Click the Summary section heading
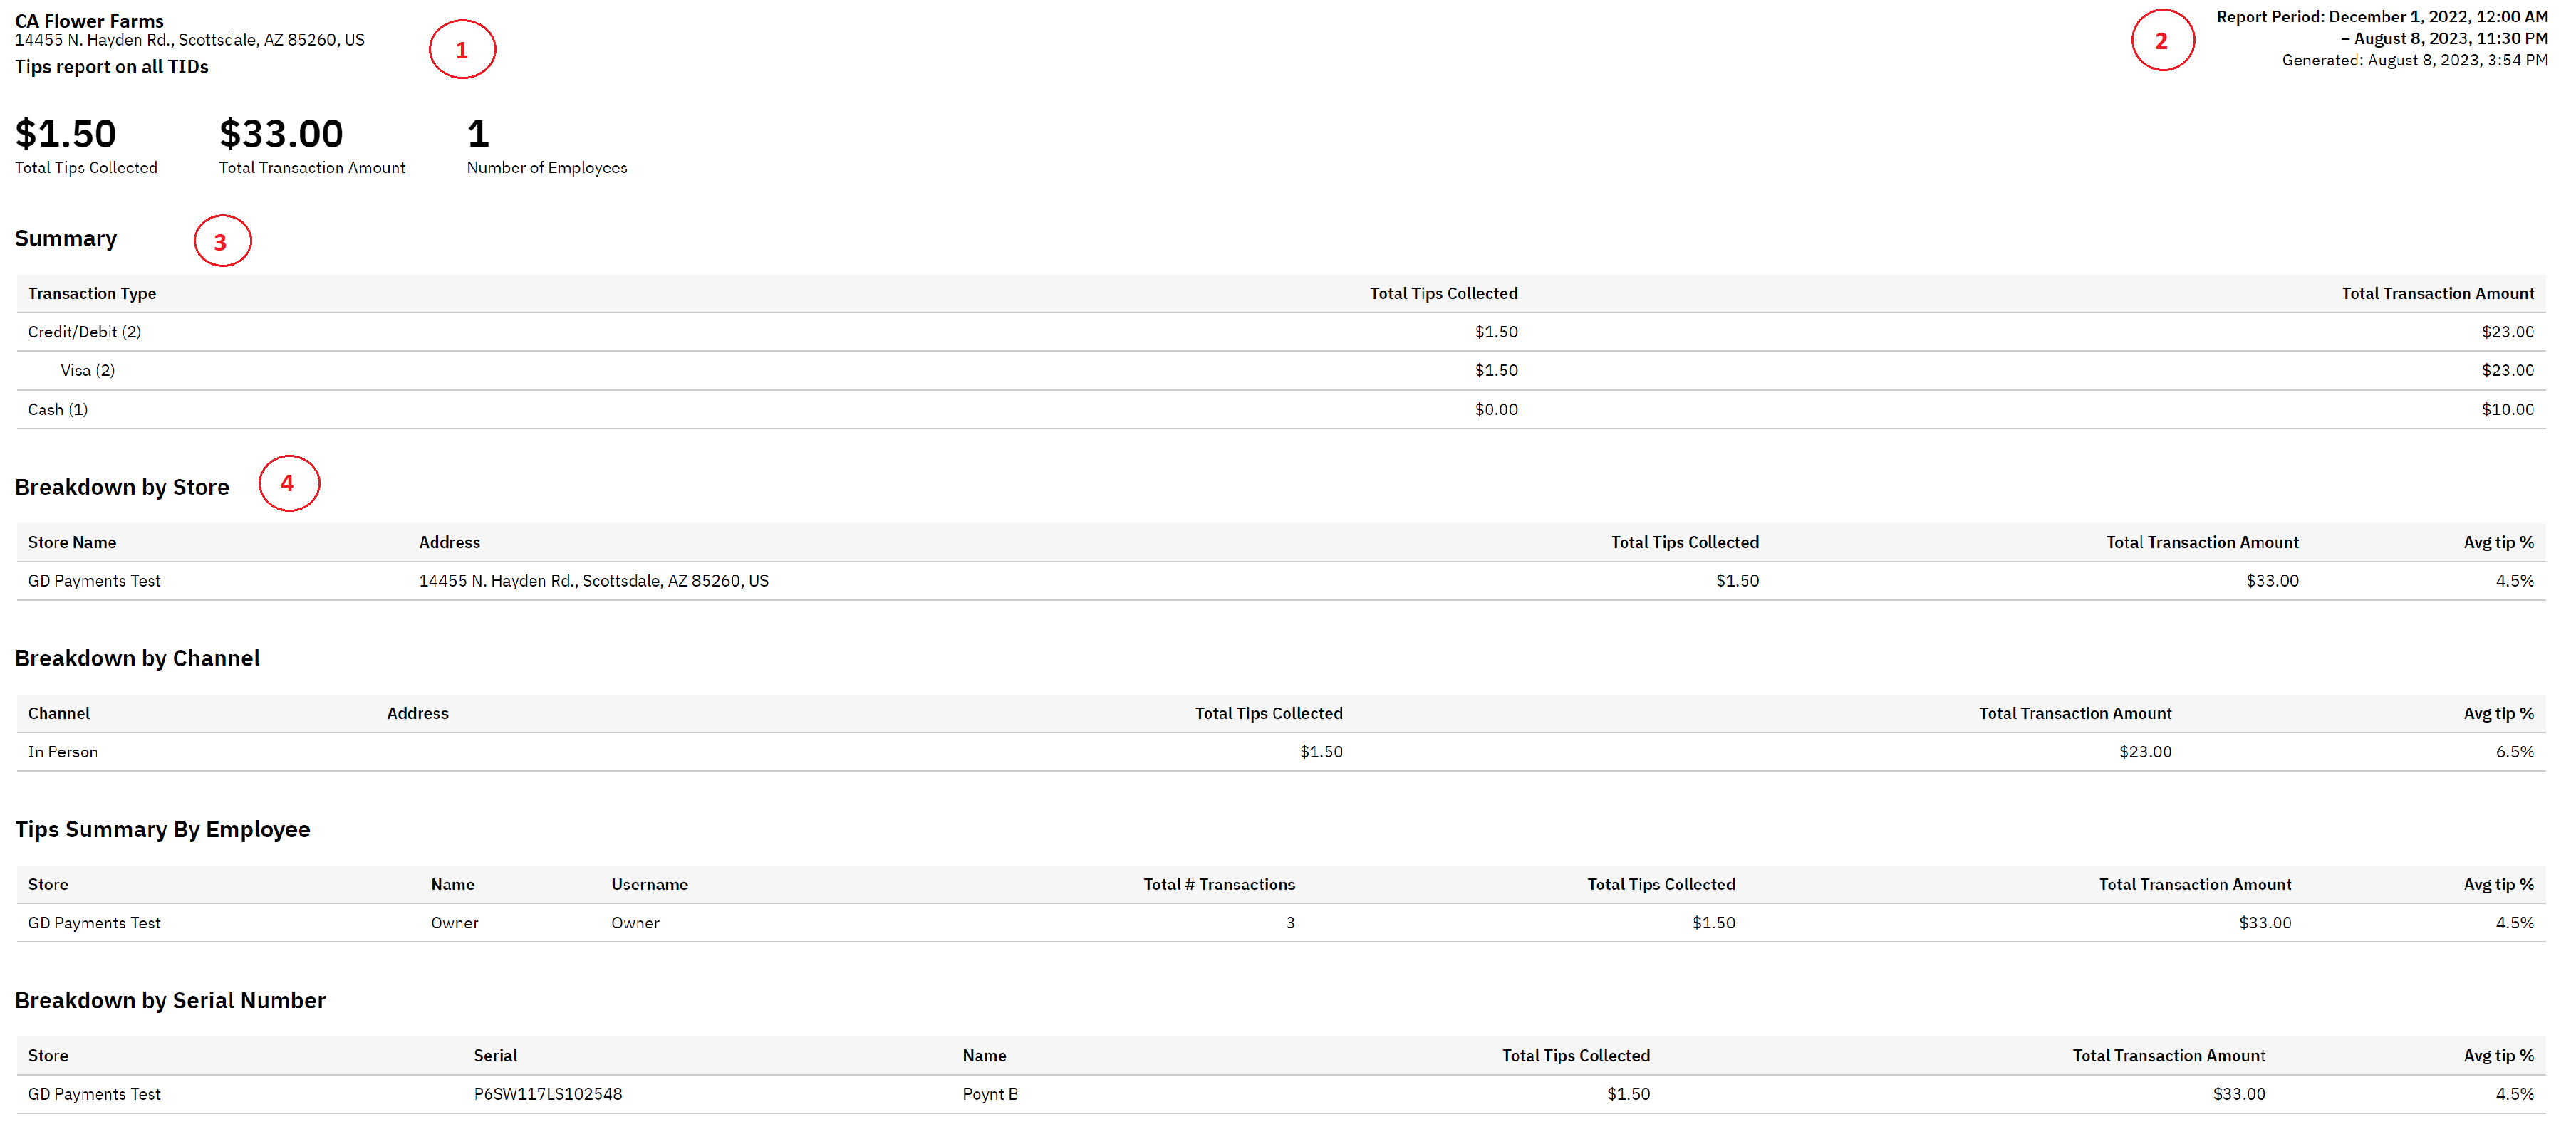 (66, 238)
